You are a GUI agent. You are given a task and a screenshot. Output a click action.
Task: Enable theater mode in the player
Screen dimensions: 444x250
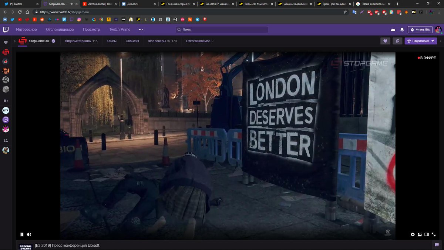(426, 234)
